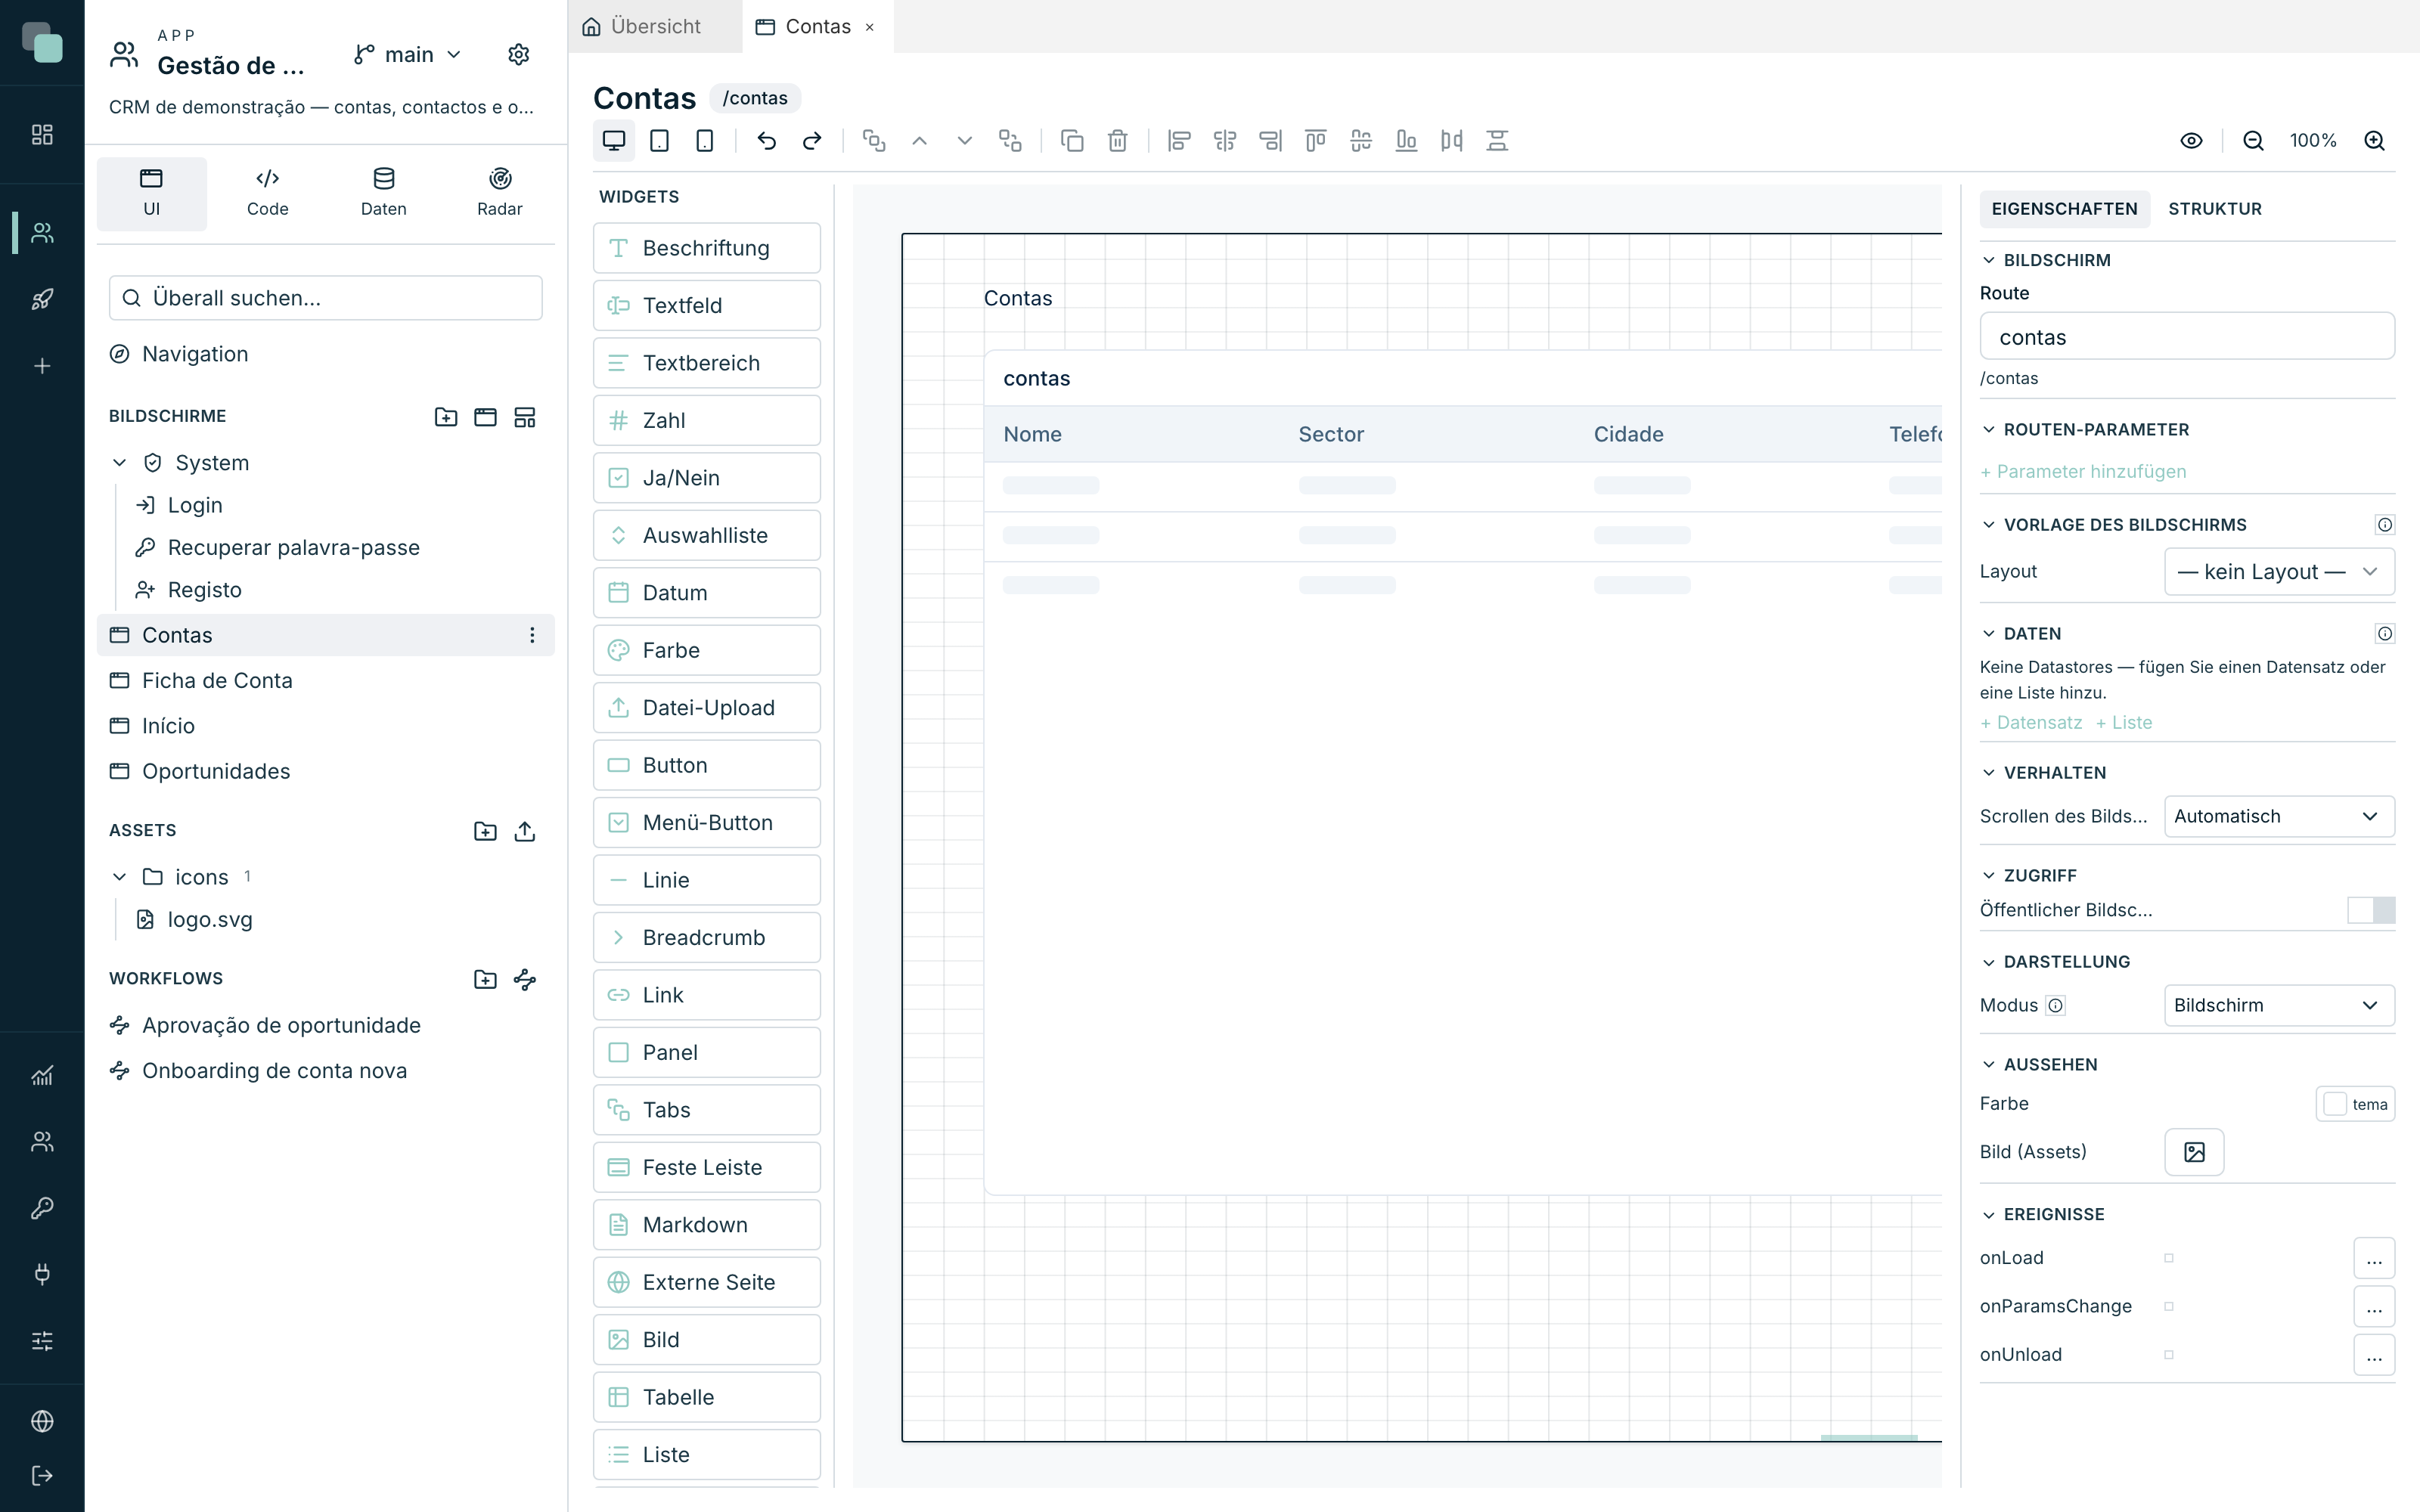The height and width of the screenshot is (1512, 2420).
Task: Collapse the Verhalten section
Action: coord(1989,773)
